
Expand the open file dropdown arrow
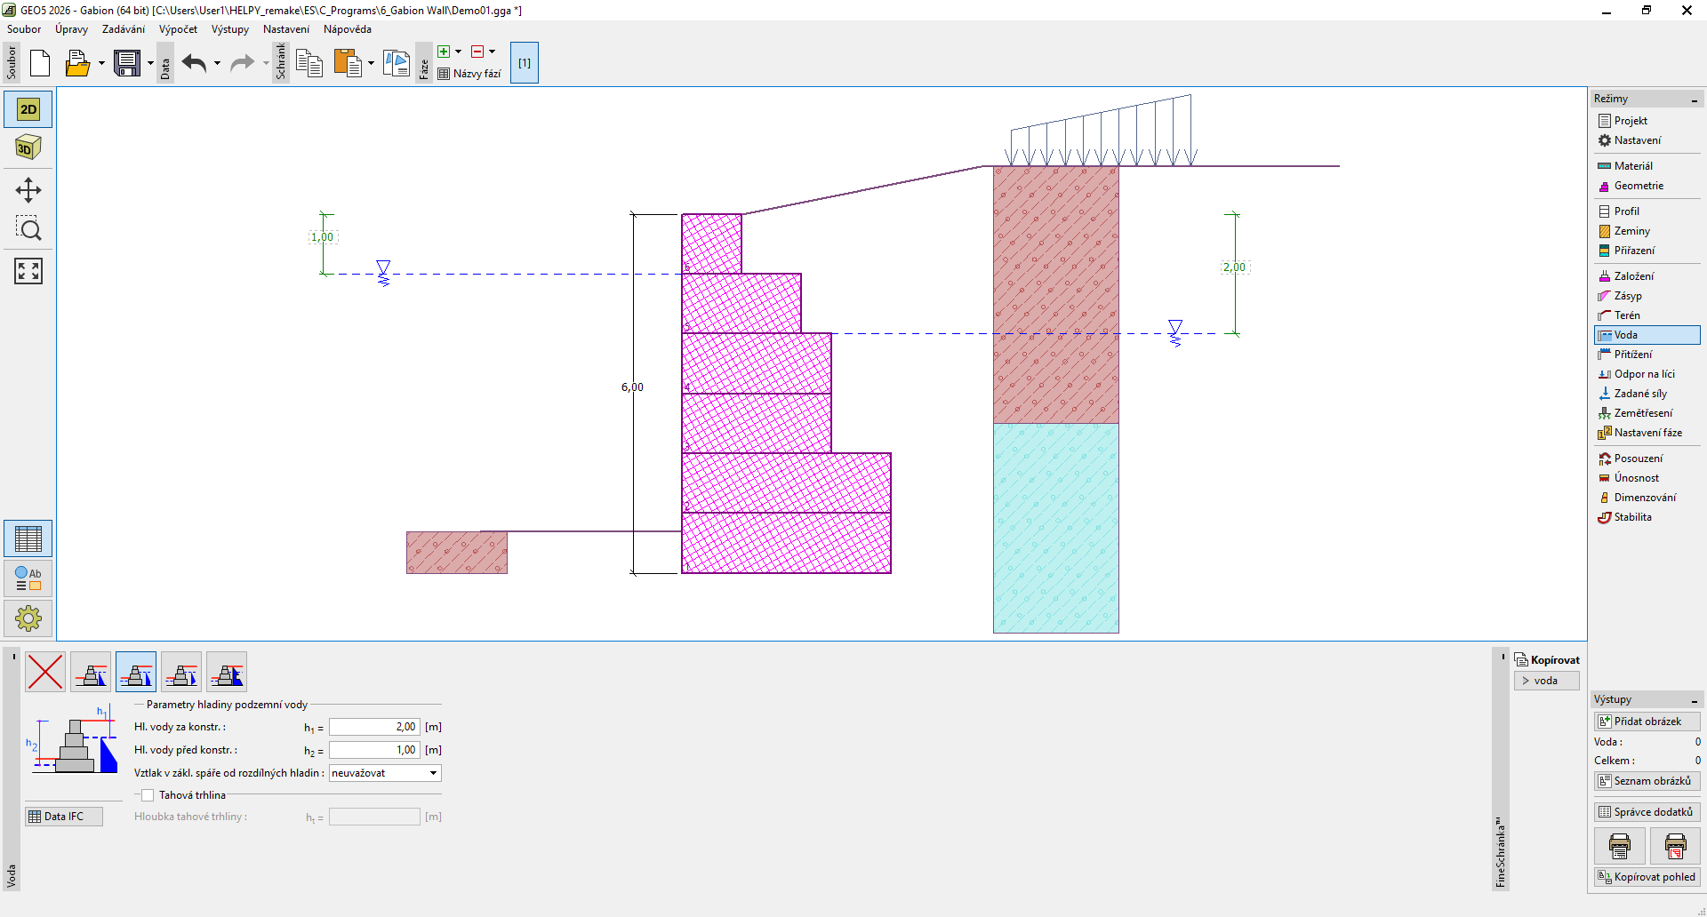click(x=101, y=63)
